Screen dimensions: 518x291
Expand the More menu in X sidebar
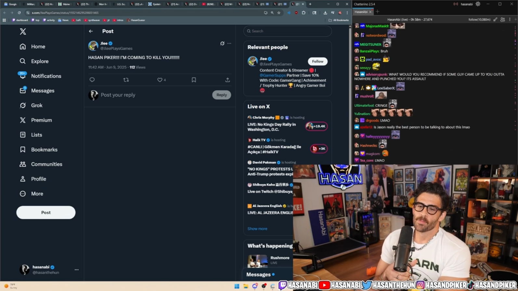pos(32,194)
